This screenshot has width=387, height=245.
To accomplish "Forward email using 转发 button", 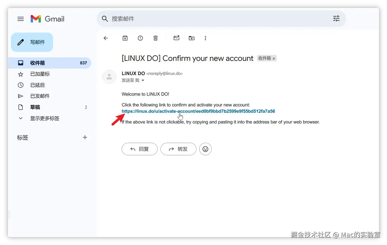I will 178,149.
